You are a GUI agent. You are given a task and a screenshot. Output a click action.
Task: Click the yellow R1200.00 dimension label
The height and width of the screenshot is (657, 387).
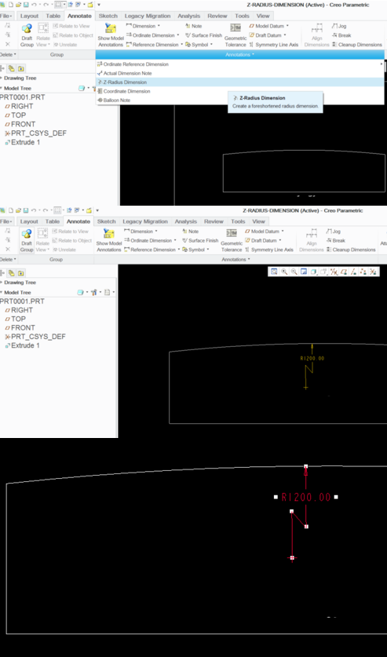point(312,358)
